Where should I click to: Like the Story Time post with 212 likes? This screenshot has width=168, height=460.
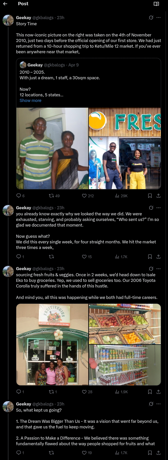tap(88, 196)
